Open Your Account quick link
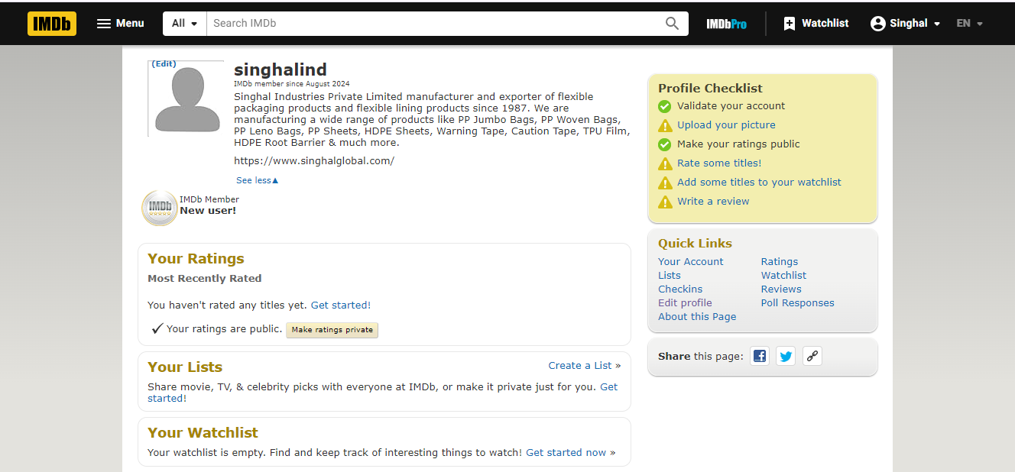The width and height of the screenshot is (1015, 472). (x=690, y=261)
